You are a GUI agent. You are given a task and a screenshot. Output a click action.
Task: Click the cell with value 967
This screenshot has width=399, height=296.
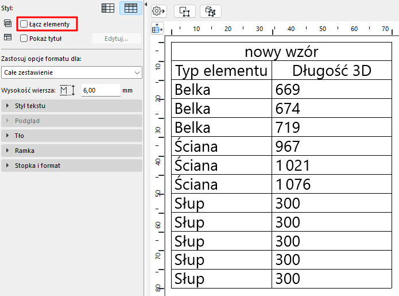(332, 146)
